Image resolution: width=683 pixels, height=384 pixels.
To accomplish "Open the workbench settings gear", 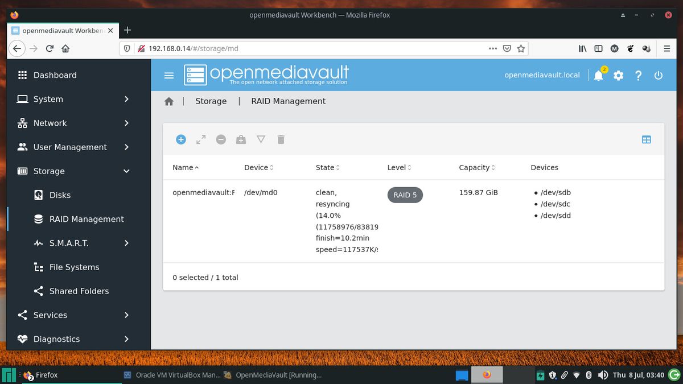I will [618, 75].
